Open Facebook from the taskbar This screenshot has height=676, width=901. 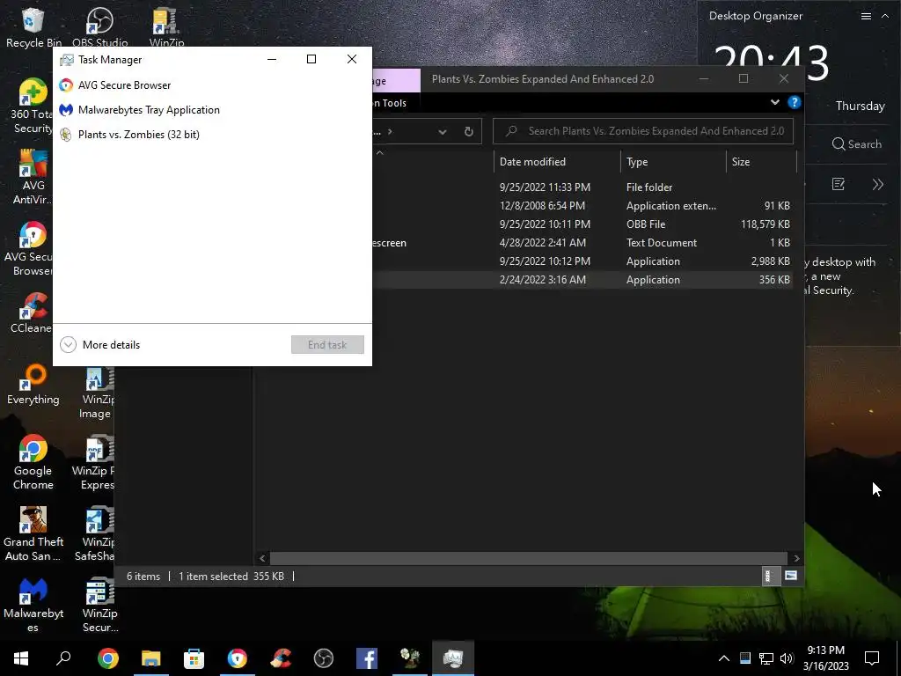[367, 658]
